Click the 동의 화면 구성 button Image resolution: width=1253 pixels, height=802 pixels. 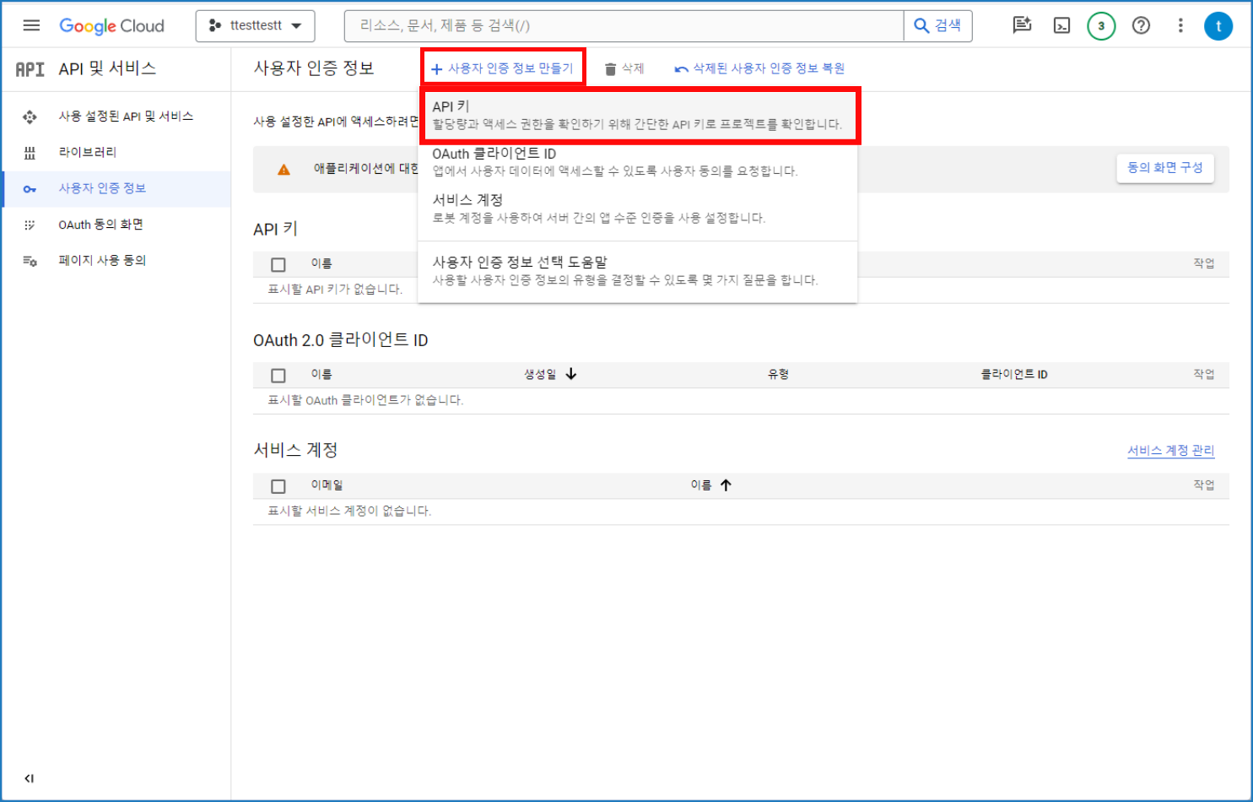(x=1165, y=168)
